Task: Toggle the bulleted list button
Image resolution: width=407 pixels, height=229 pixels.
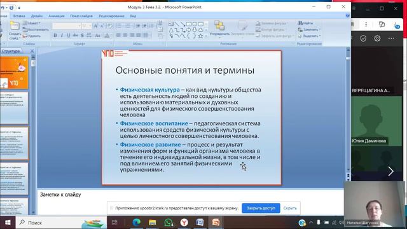Action: point(119,26)
